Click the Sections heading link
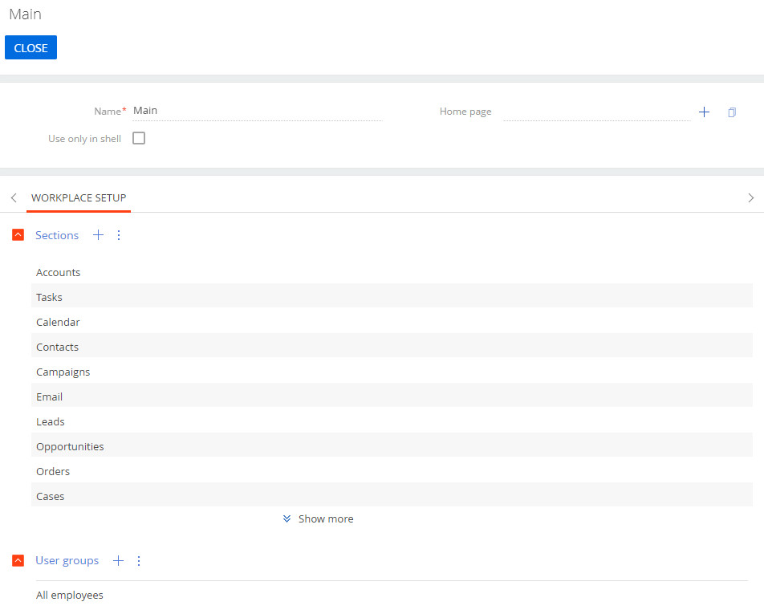The width and height of the screenshot is (764, 614). pyautogui.click(x=57, y=235)
